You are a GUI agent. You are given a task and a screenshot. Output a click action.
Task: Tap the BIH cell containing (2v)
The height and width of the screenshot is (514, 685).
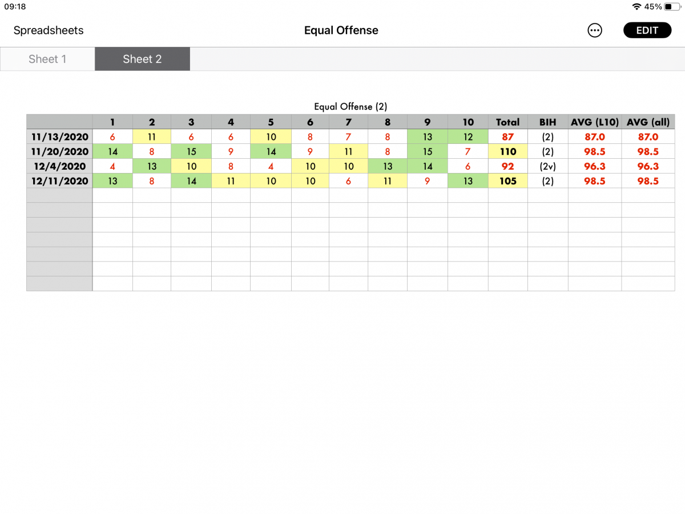(547, 167)
